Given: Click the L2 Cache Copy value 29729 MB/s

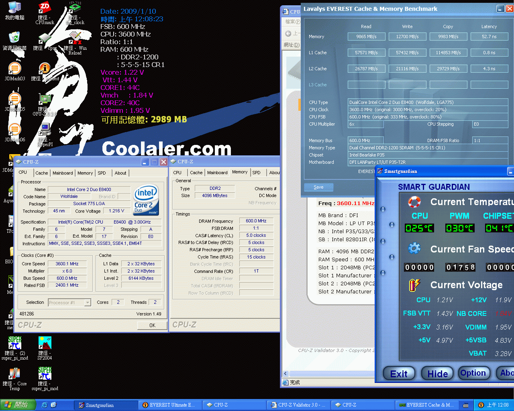Looking at the screenshot, I should pos(448,69).
